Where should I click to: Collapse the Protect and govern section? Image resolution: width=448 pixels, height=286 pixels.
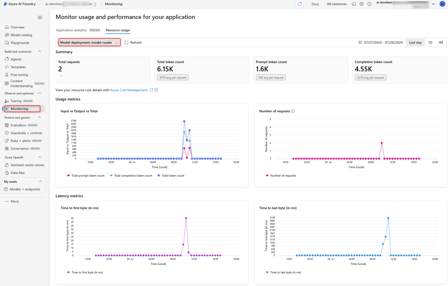click(x=40, y=118)
